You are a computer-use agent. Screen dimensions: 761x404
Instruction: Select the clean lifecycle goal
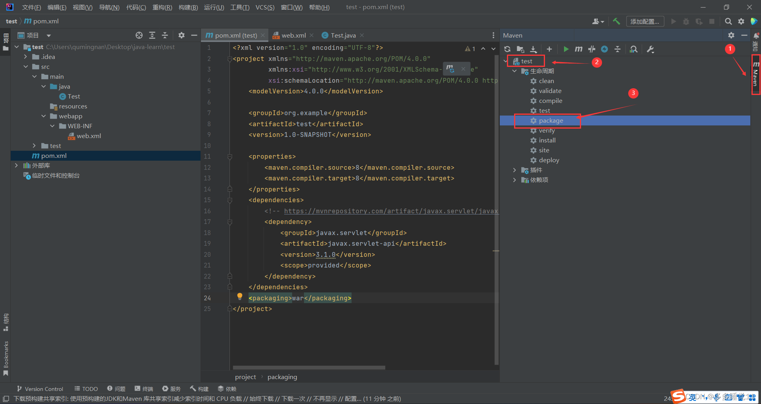coord(546,81)
